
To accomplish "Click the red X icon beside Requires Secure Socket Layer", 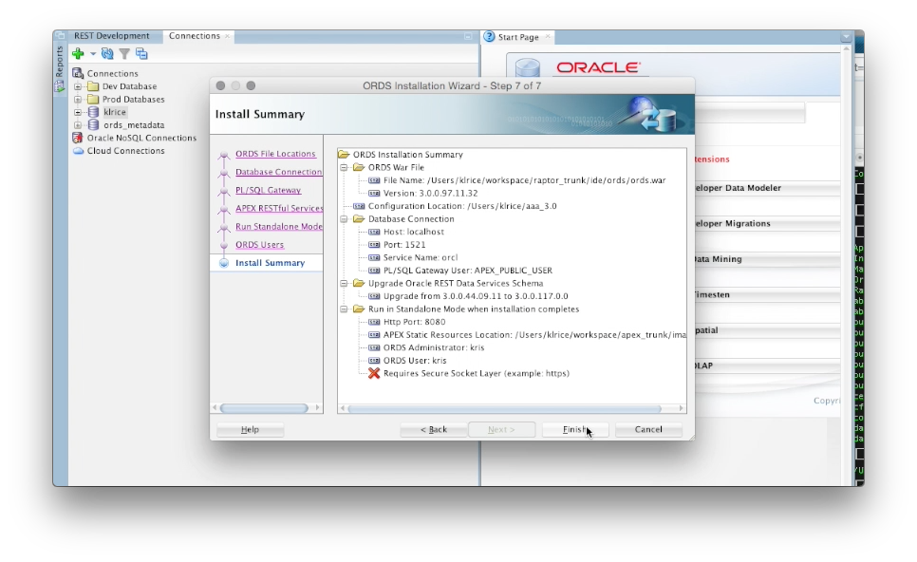I will point(374,373).
